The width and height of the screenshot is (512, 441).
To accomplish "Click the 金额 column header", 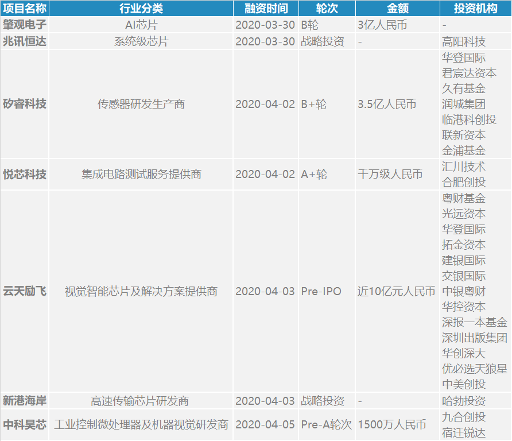I will coord(398,8).
